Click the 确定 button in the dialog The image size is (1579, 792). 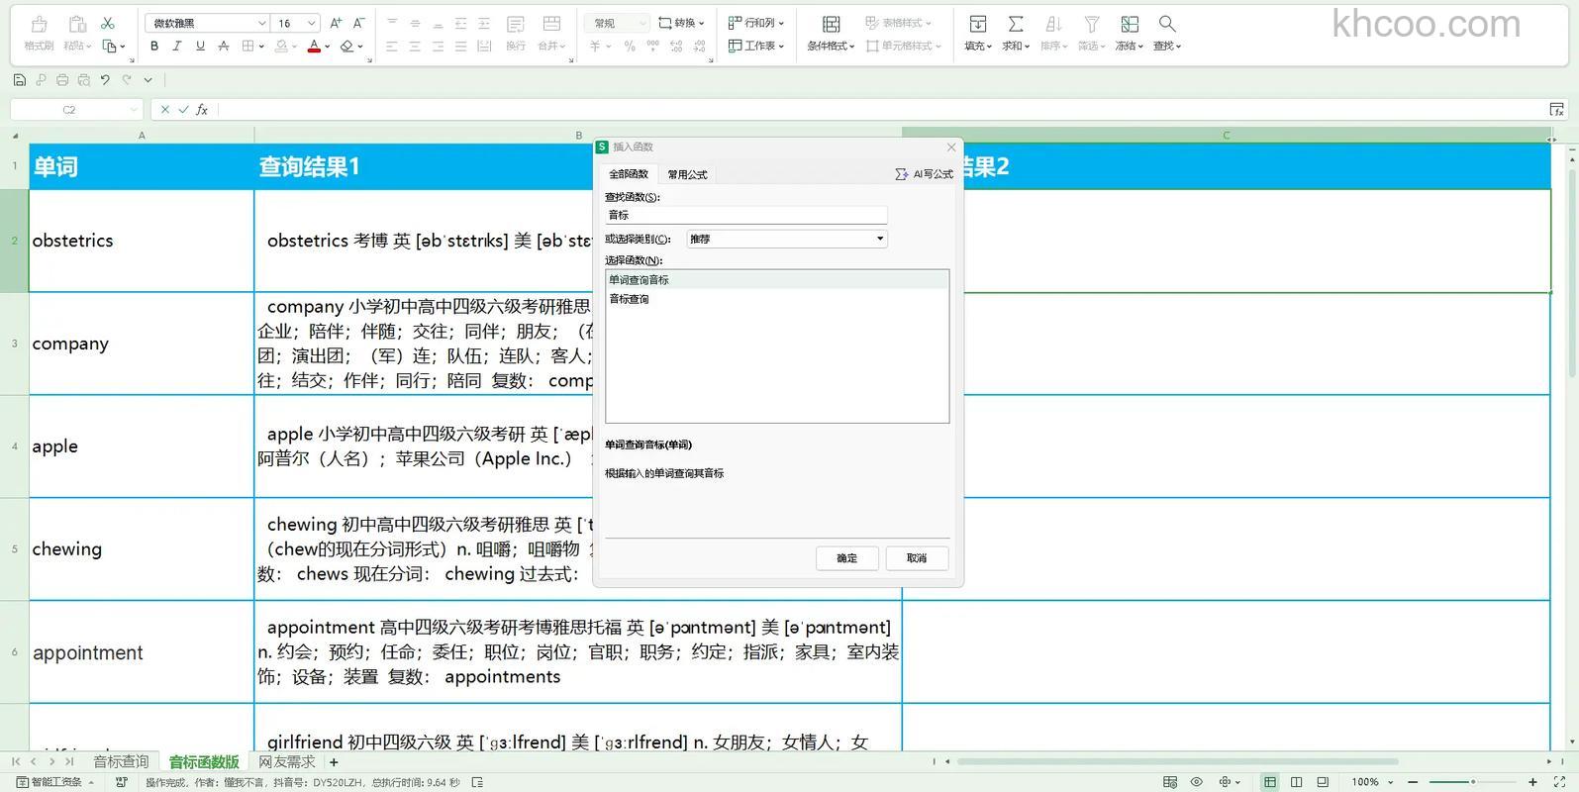[x=846, y=558]
